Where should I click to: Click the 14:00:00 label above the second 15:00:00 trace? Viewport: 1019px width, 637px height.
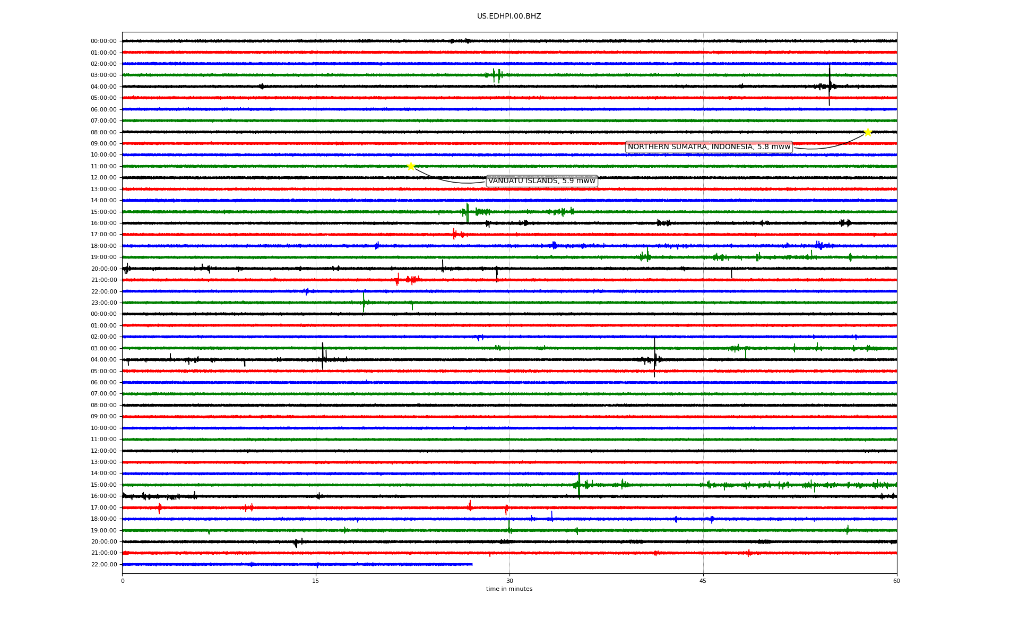[103, 474]
